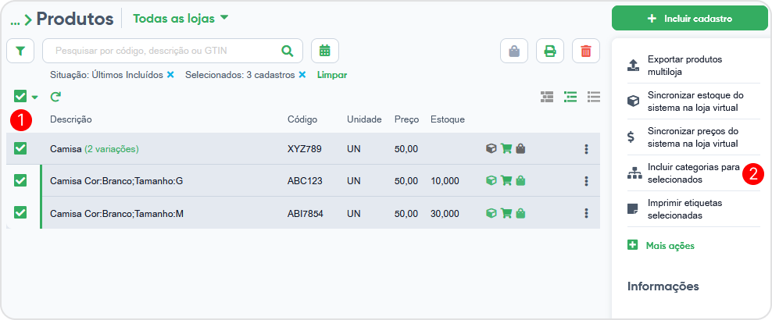Click magnifier search icon in search box
This screenshot has width=772, height=320.
point(288,52)
